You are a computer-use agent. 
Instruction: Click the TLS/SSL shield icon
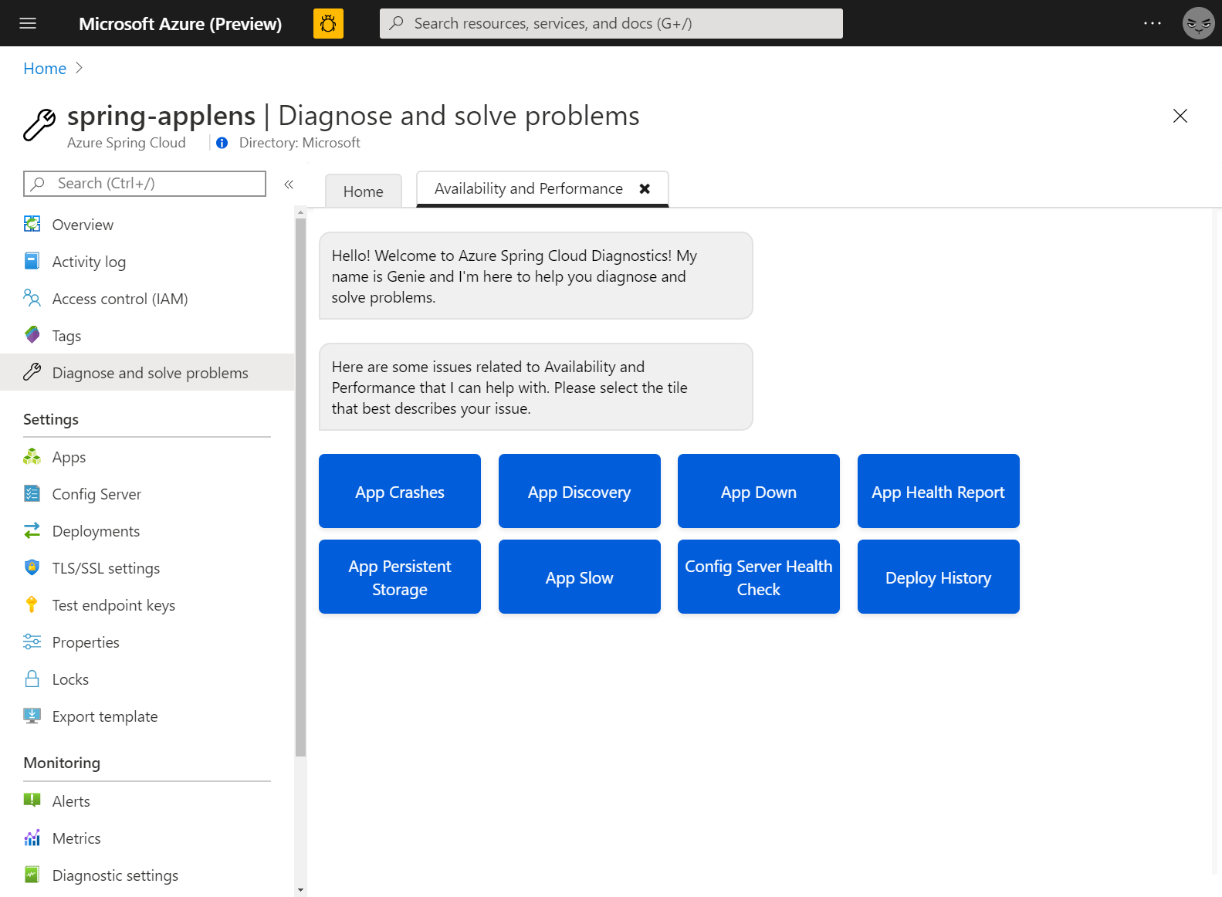coord(32,567)
